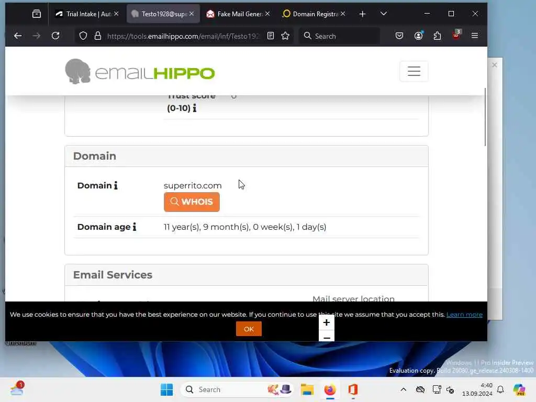Click the cloud sync tray icon
Screen dimensions: 536x402
coord(420,389)
